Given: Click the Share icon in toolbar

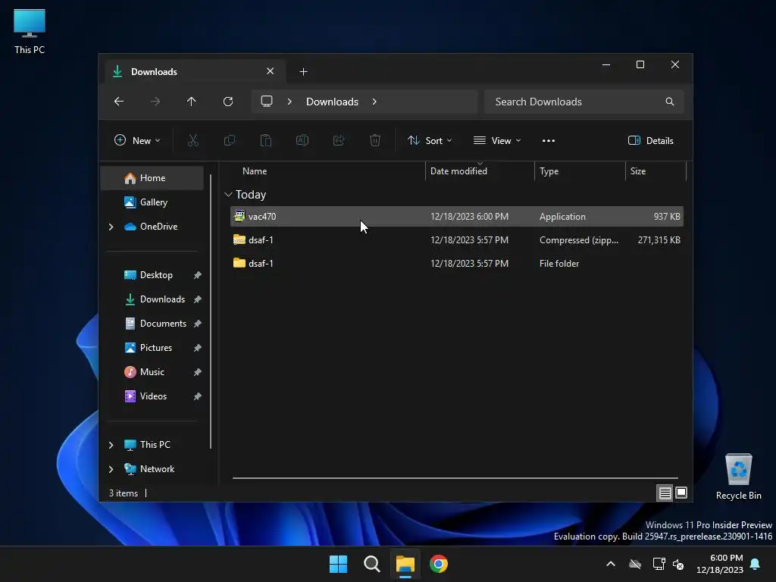Looking at the screenshot, I should click(x=339, y=140).
